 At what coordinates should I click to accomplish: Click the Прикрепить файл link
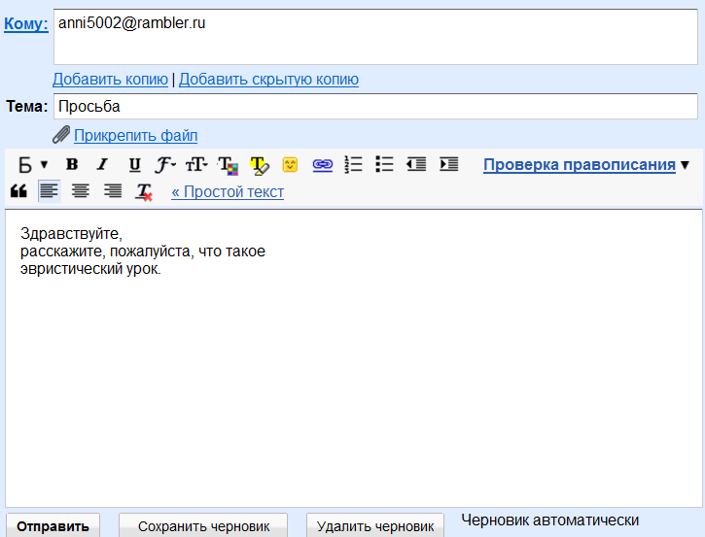(x=135, y=135)
